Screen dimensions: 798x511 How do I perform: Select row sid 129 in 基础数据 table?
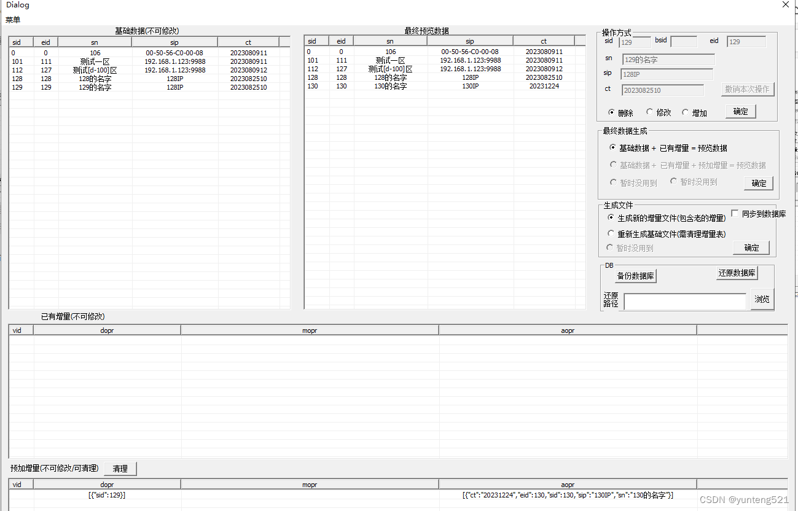[x=149, y=87]
